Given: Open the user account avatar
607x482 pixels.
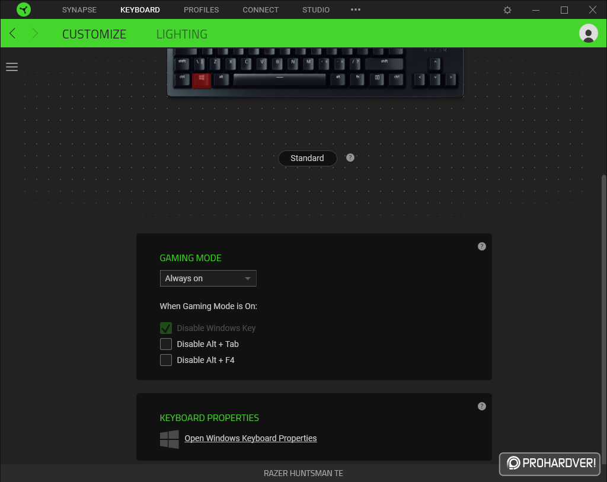Looking at the screenshot, I should 588,33.
